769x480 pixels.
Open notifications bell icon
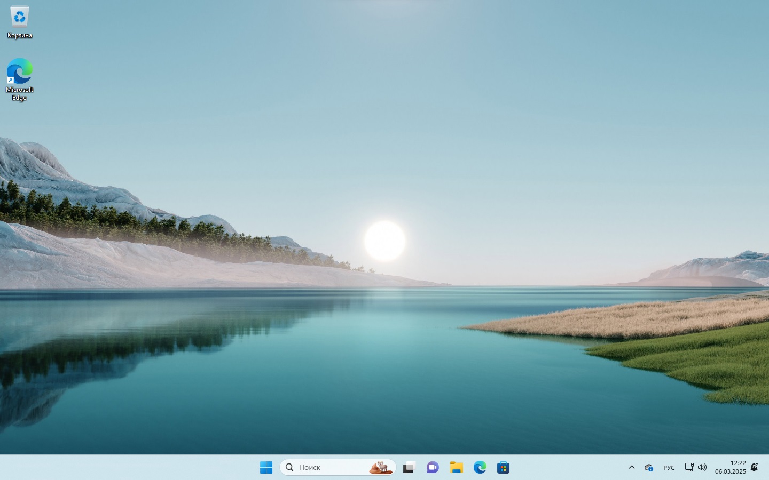coord(755,467)
